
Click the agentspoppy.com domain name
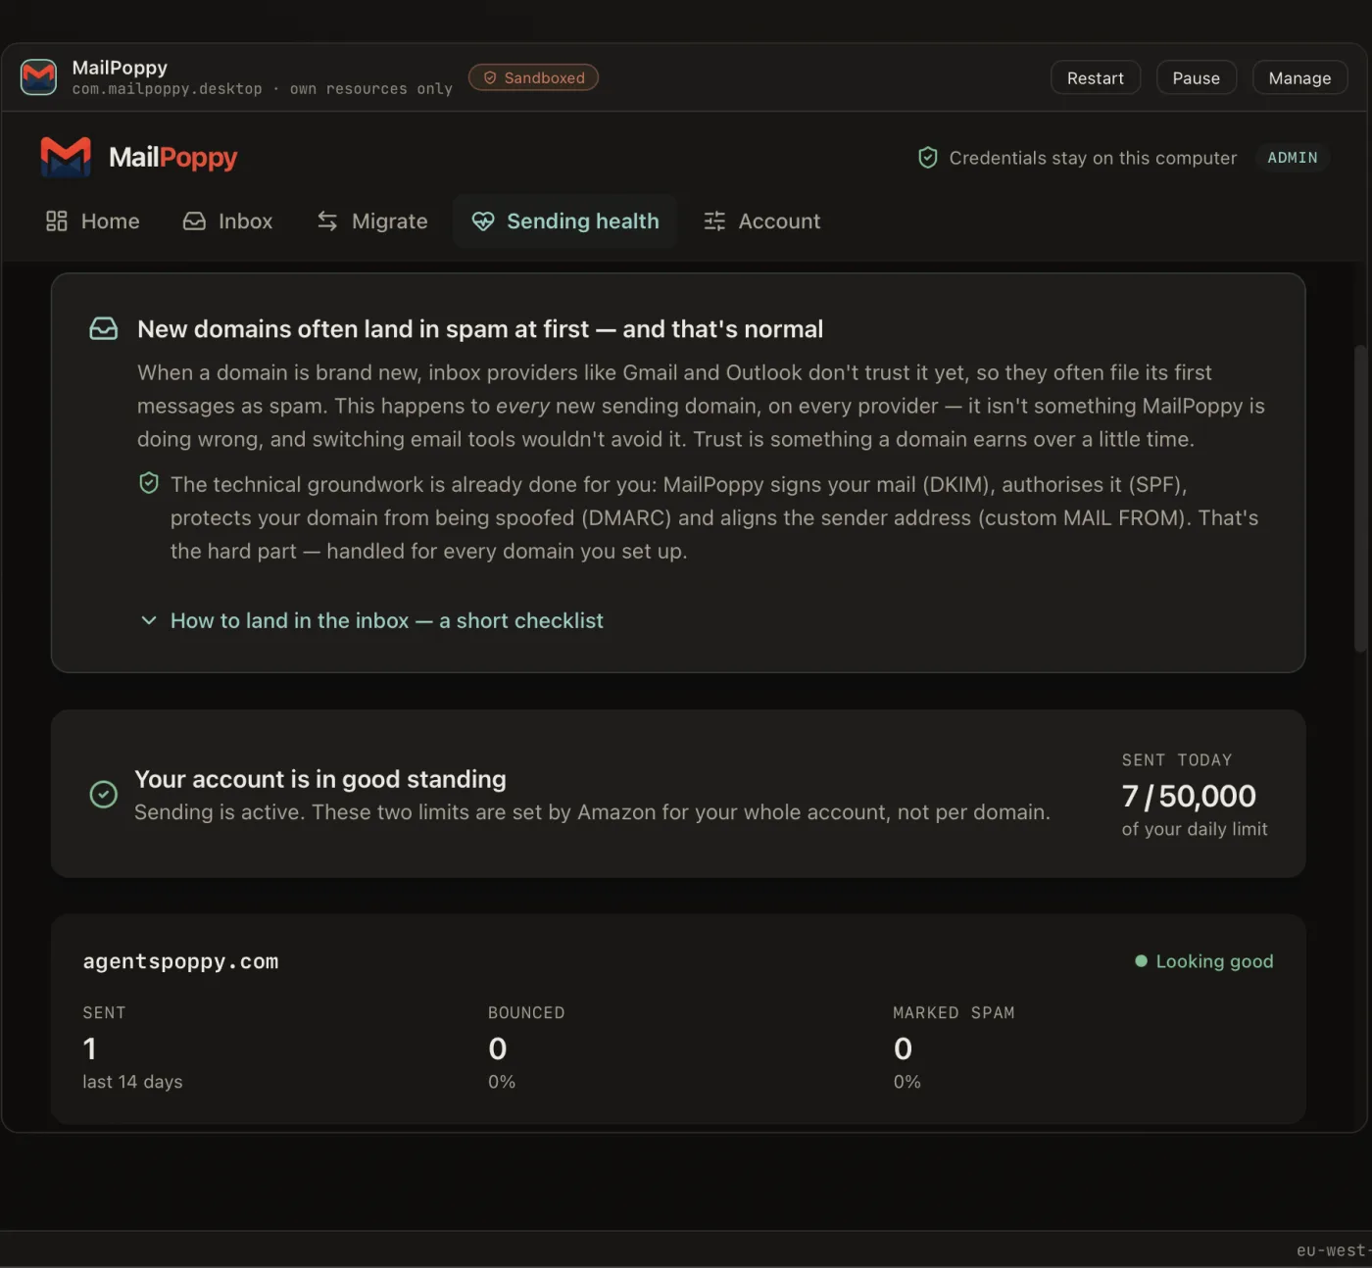pos(180,961)
